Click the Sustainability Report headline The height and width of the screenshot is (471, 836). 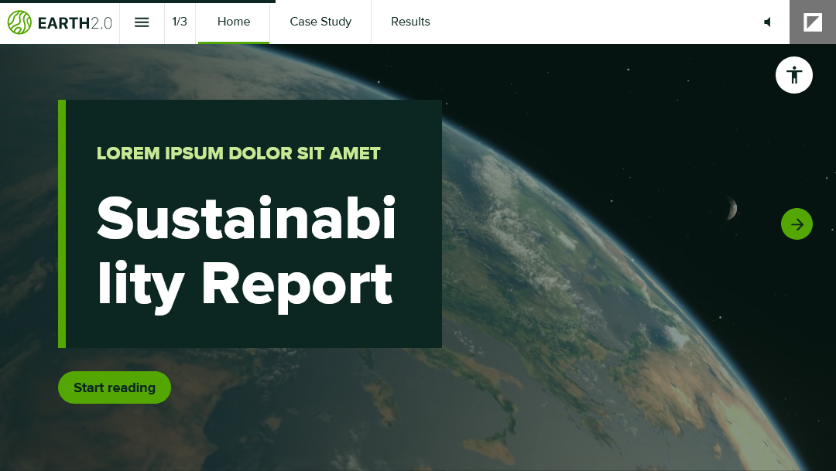[x=246, y=251]
